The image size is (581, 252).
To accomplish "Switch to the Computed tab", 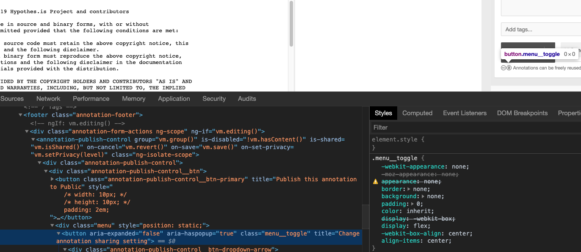I will click(x=417, y=113).
